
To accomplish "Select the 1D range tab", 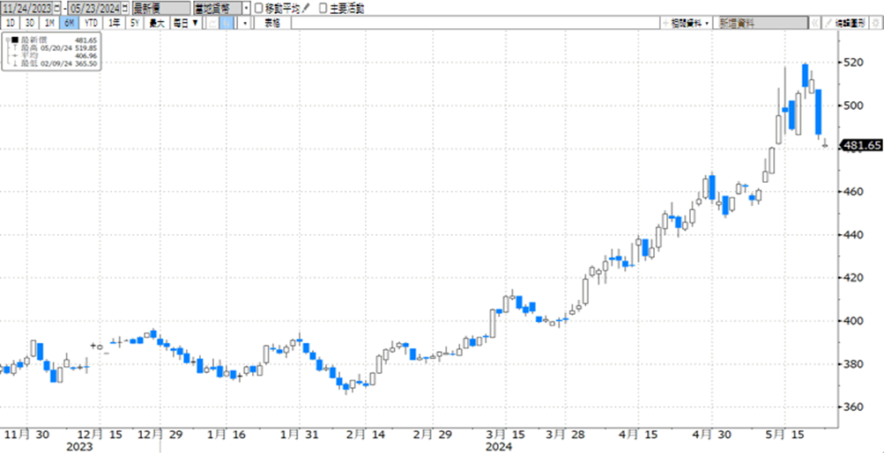I will click(x=11, y=23).
